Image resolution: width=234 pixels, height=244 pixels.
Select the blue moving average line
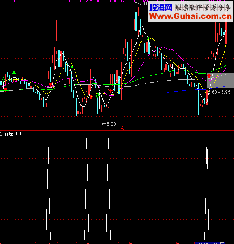pyautogui.click(x=194, y=90)
